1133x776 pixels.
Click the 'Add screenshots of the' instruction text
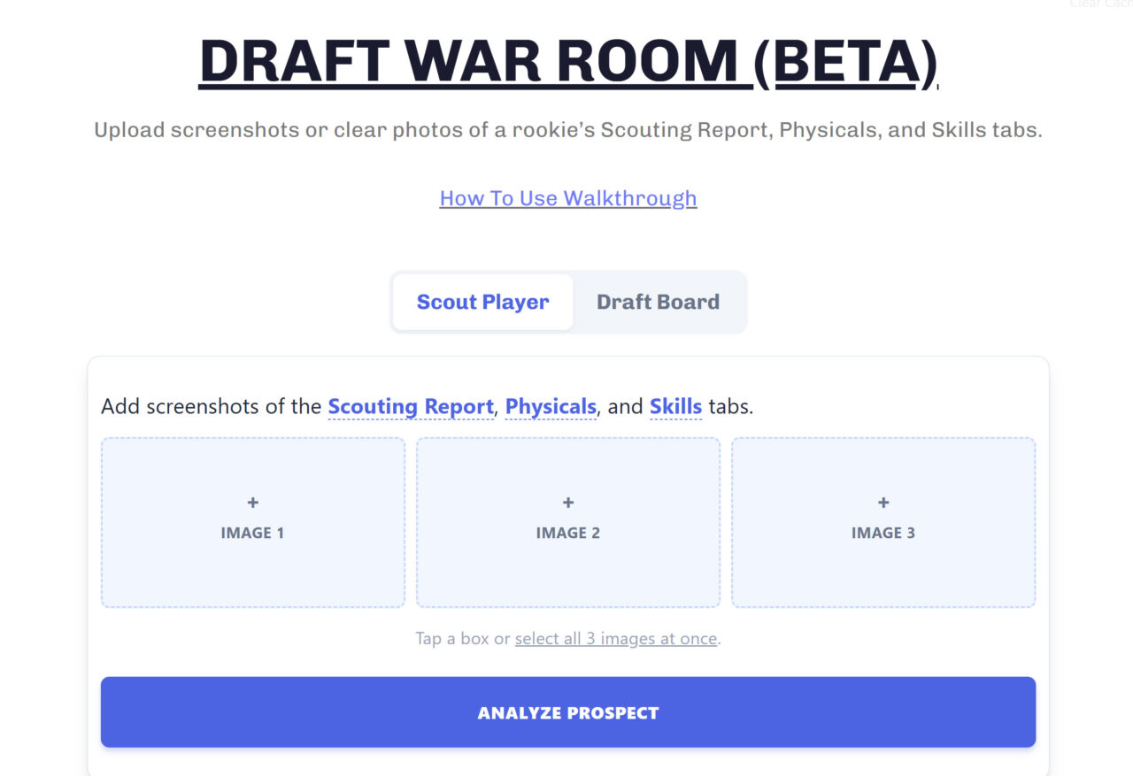tap(211, 407)
